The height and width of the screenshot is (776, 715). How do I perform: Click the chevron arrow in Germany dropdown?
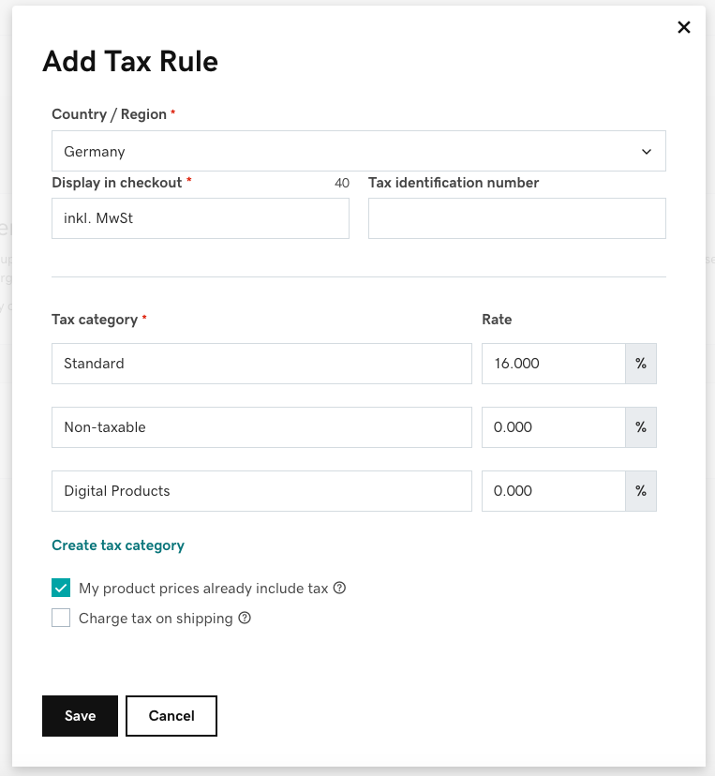(647, 152)
